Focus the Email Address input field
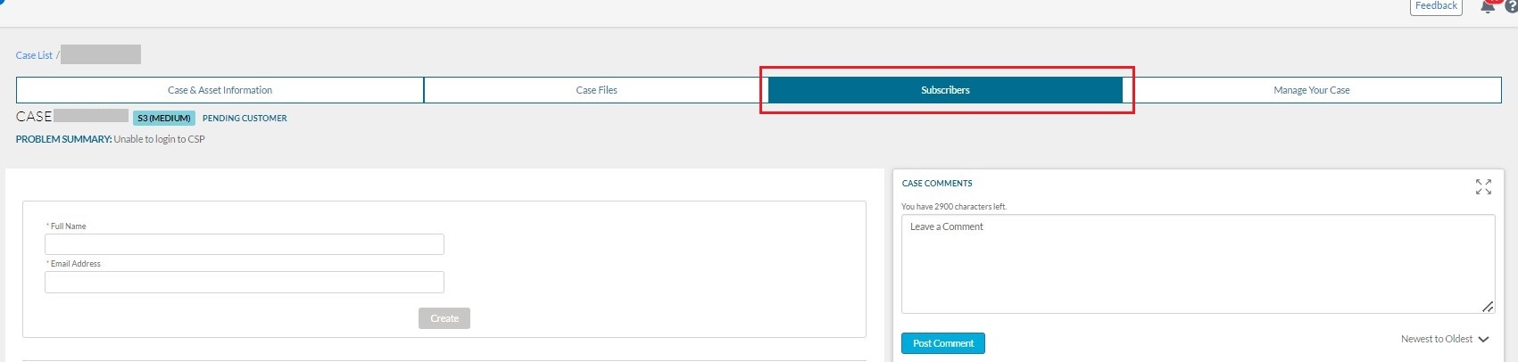The image size is (1518, 362). [x=245, y=282]
